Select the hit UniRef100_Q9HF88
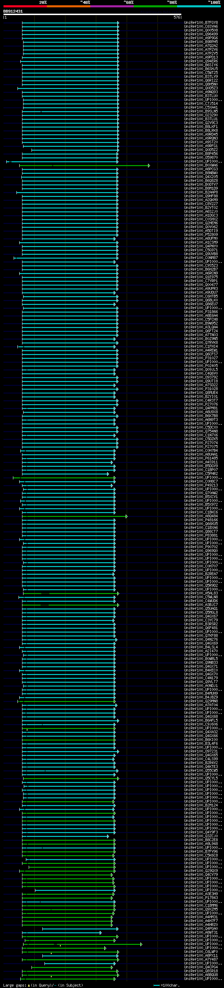This screenshot has width=224, height=988. (201, 196)
